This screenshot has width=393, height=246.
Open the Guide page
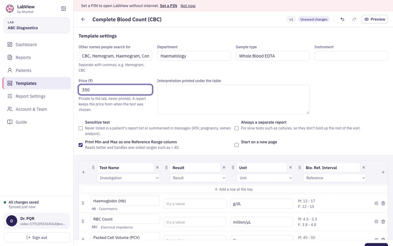[x=36, y=122]
